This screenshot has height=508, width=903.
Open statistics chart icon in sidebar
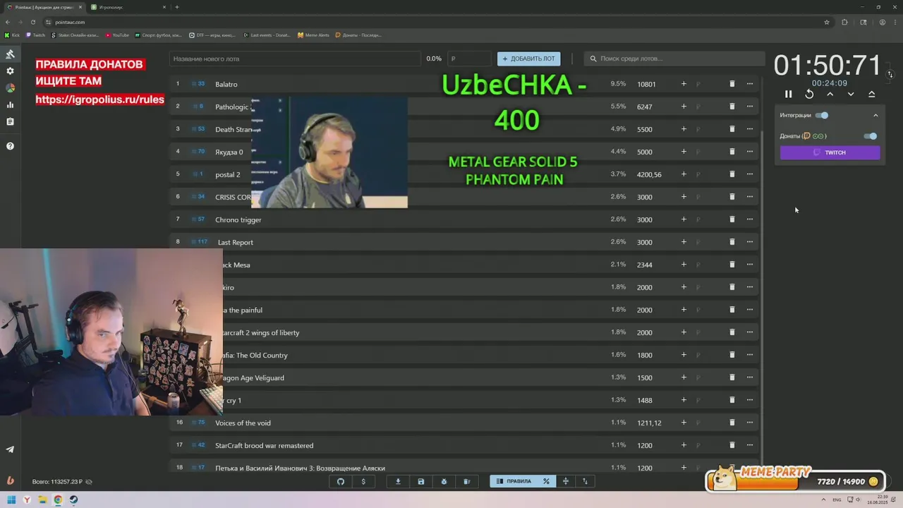[10, 105]
